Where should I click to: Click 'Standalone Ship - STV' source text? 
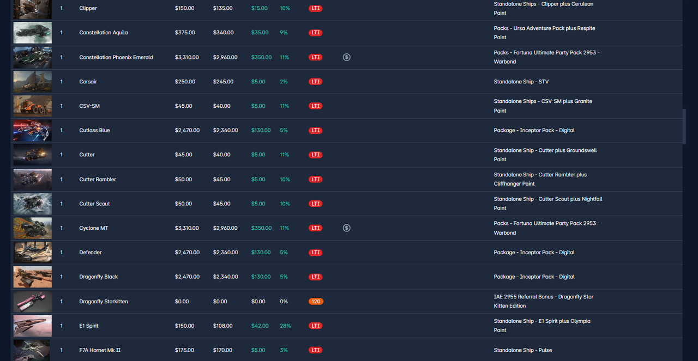click(521, 82)
